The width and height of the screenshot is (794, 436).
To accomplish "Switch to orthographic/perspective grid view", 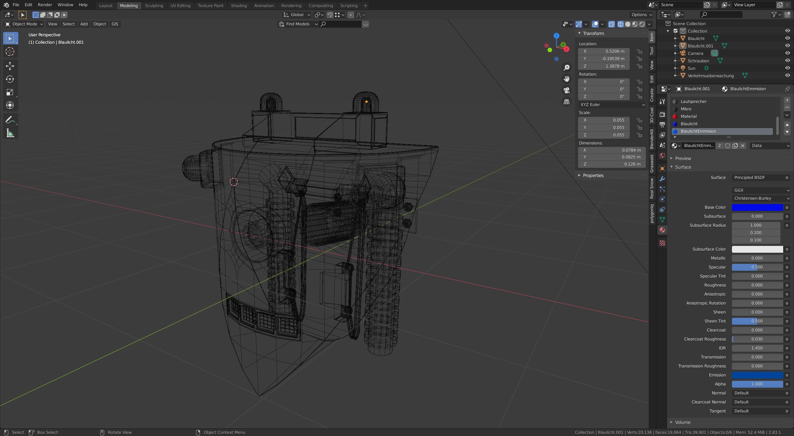I will click(567, 102).
